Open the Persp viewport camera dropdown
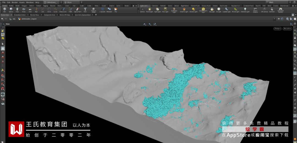The image size is (297, 143). point(277,29)
